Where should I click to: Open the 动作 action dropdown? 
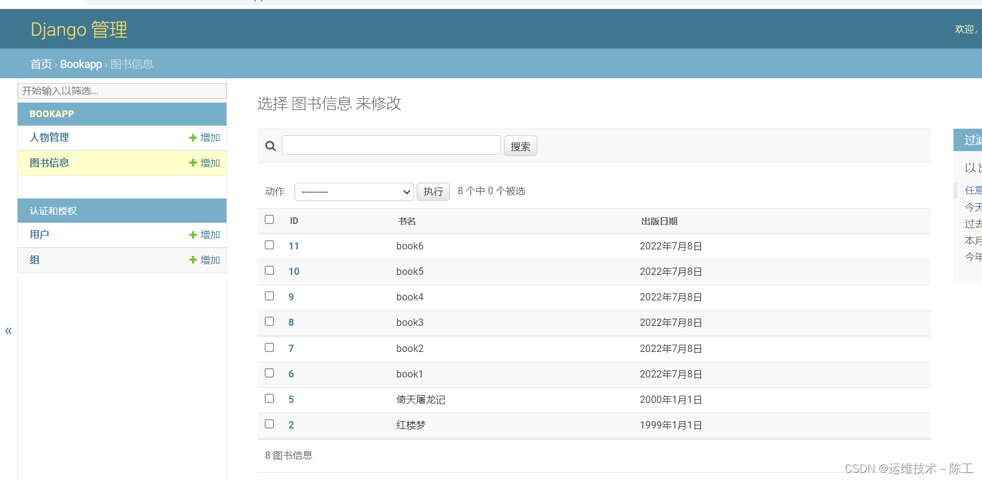point(354,192)
